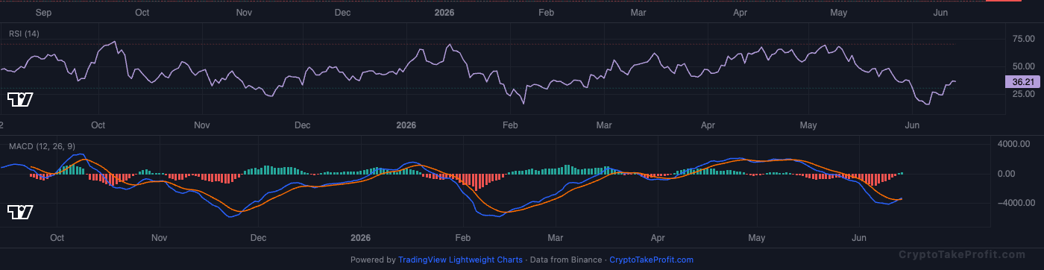Screen dimensions: 1044x270
Task: Click the Oct label on the top time axis
Action: pyautogui.click(x=142, y=13)
